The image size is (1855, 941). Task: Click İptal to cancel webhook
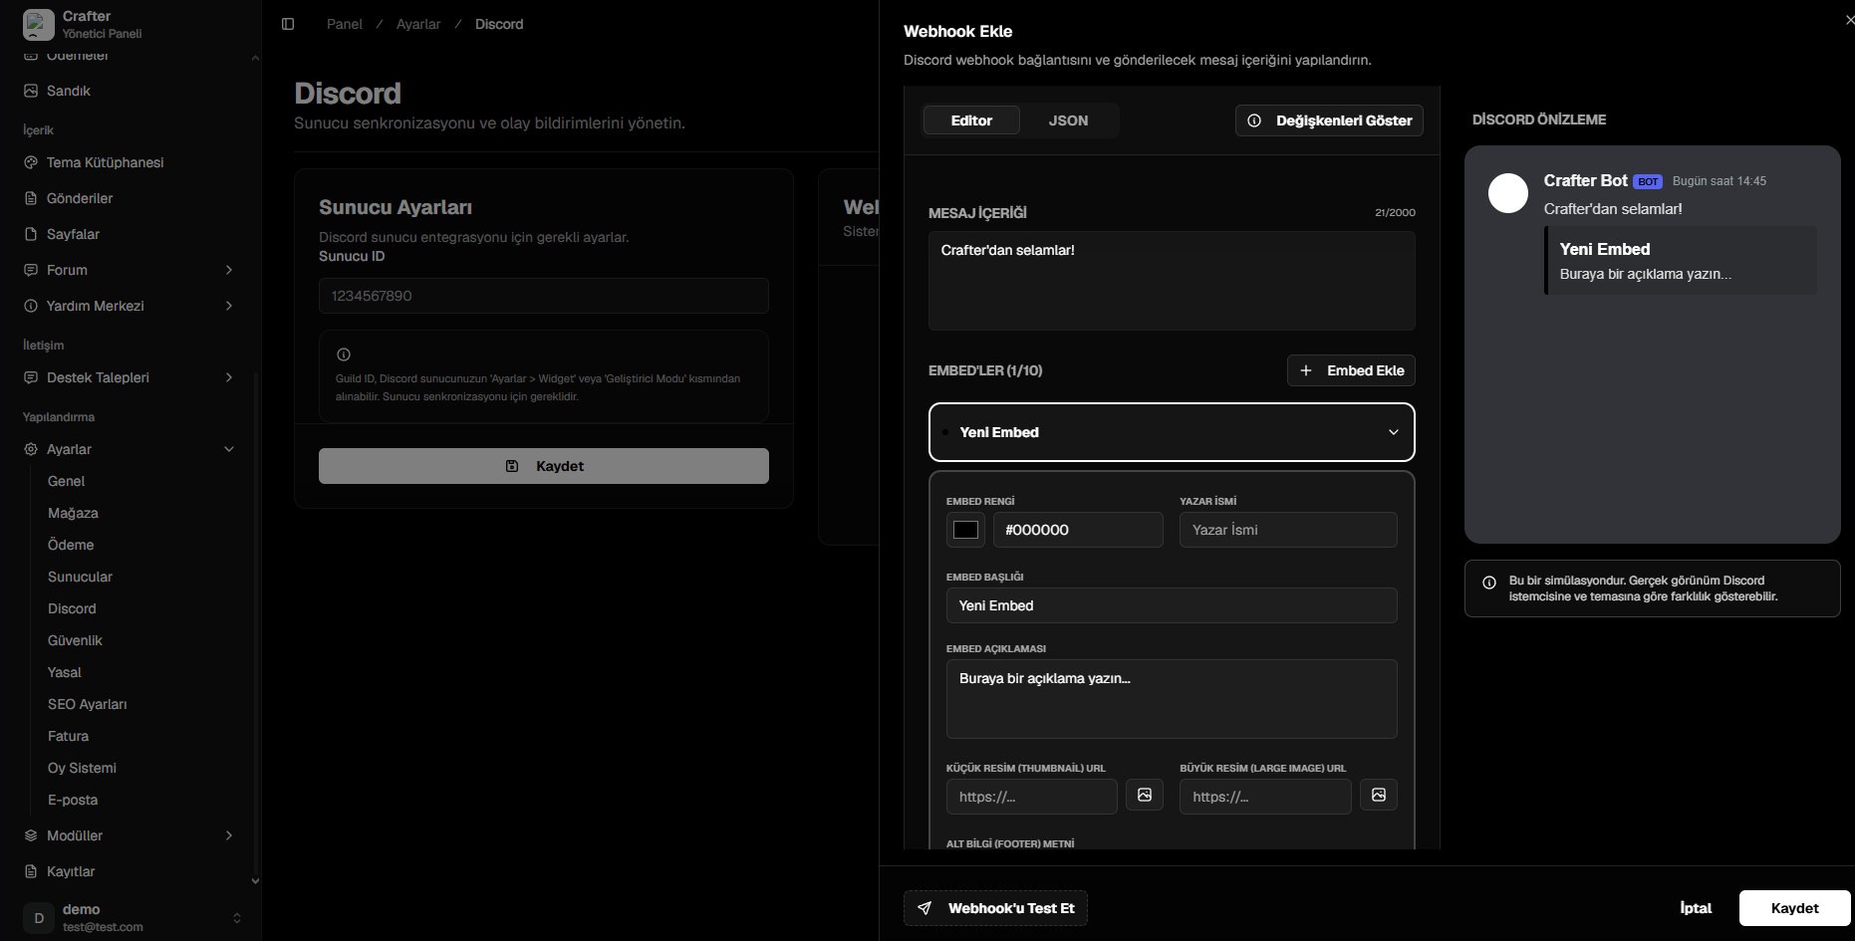(1696, 908)
